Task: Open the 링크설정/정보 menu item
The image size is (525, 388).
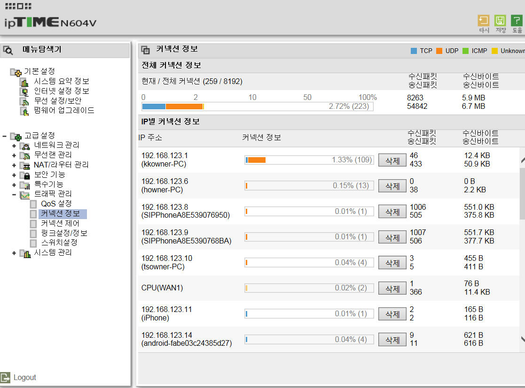Action: 64,233
